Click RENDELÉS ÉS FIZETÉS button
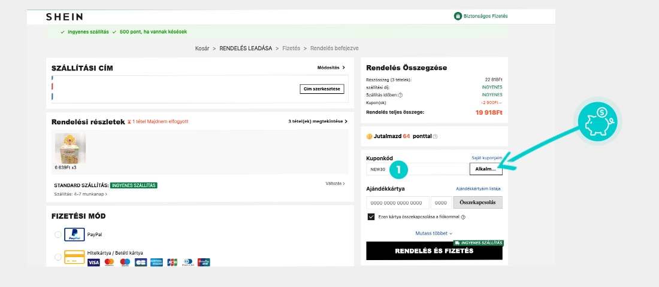 tap(434, 251)
